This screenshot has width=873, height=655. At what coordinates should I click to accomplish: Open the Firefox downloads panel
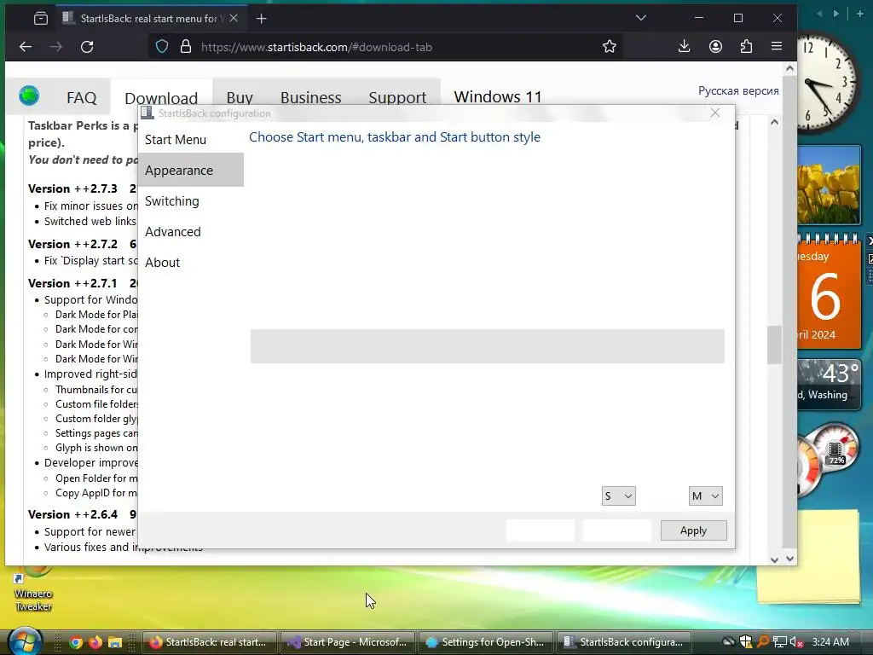pyautogui.click(x=685, y=47)
